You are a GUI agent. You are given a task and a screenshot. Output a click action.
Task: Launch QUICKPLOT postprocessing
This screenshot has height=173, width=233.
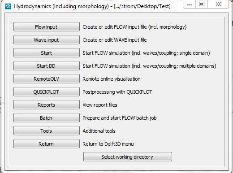click(x=47, y=92)
